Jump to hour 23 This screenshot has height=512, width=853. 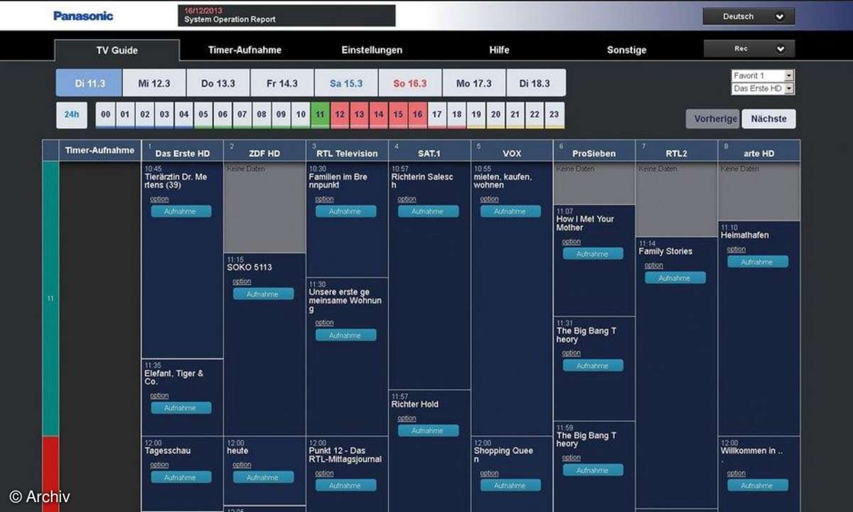[554, 114]
